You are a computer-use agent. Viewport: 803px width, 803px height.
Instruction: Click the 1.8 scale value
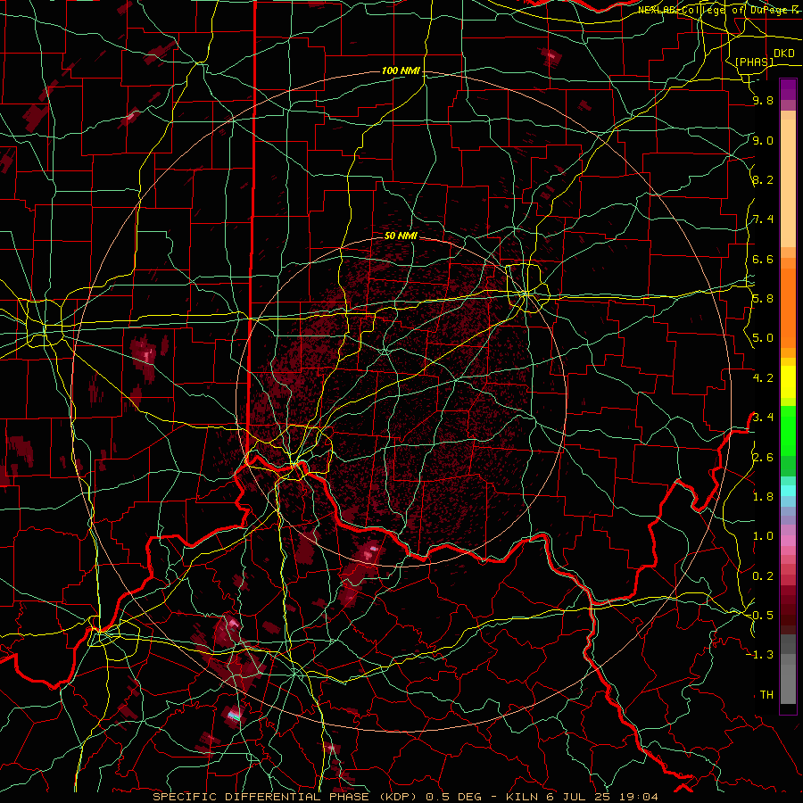pos(763,497)
